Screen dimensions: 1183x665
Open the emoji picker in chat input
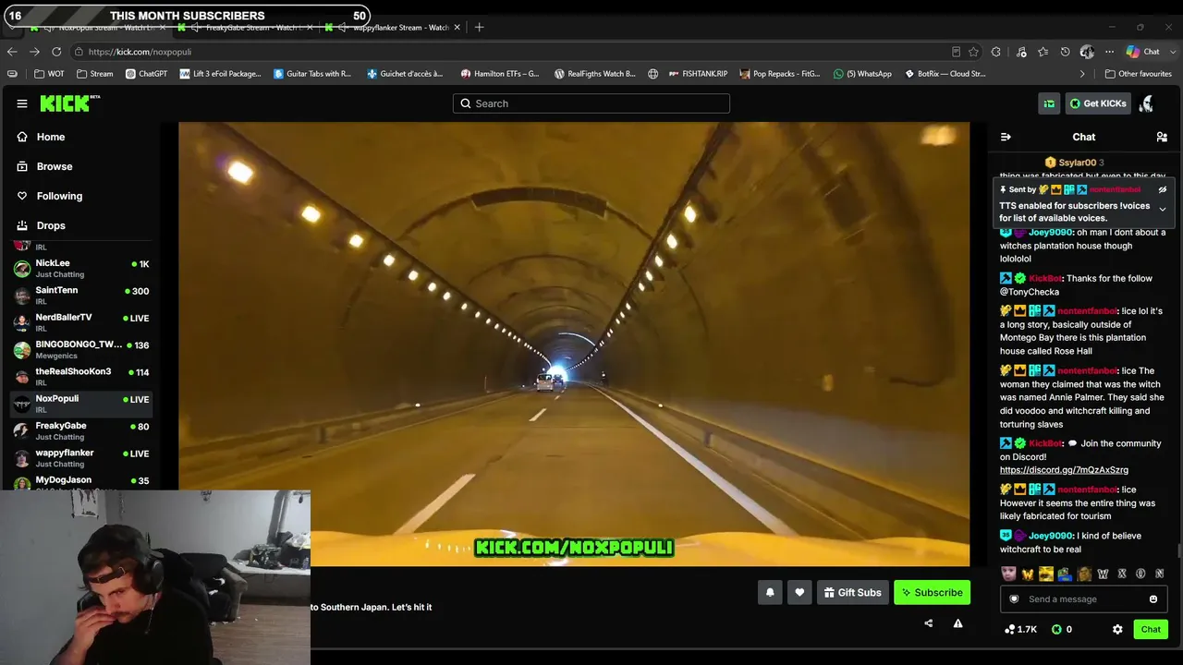pyautogui.click(x=1153, y=599)
